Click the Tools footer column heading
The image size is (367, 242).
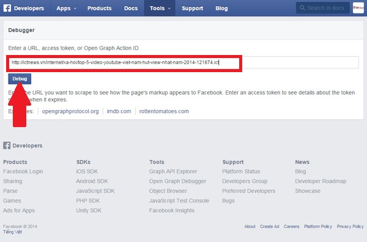tap(157, 162)
